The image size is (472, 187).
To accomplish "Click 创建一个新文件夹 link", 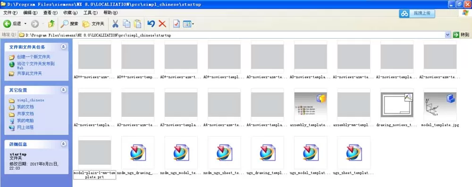I will tap(34, 57).
